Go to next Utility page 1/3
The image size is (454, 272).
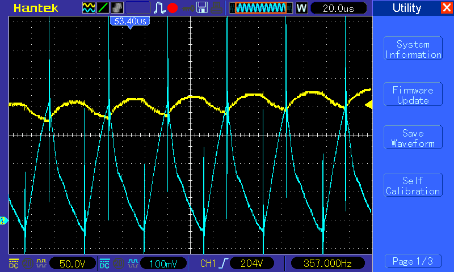pos(413,261)
